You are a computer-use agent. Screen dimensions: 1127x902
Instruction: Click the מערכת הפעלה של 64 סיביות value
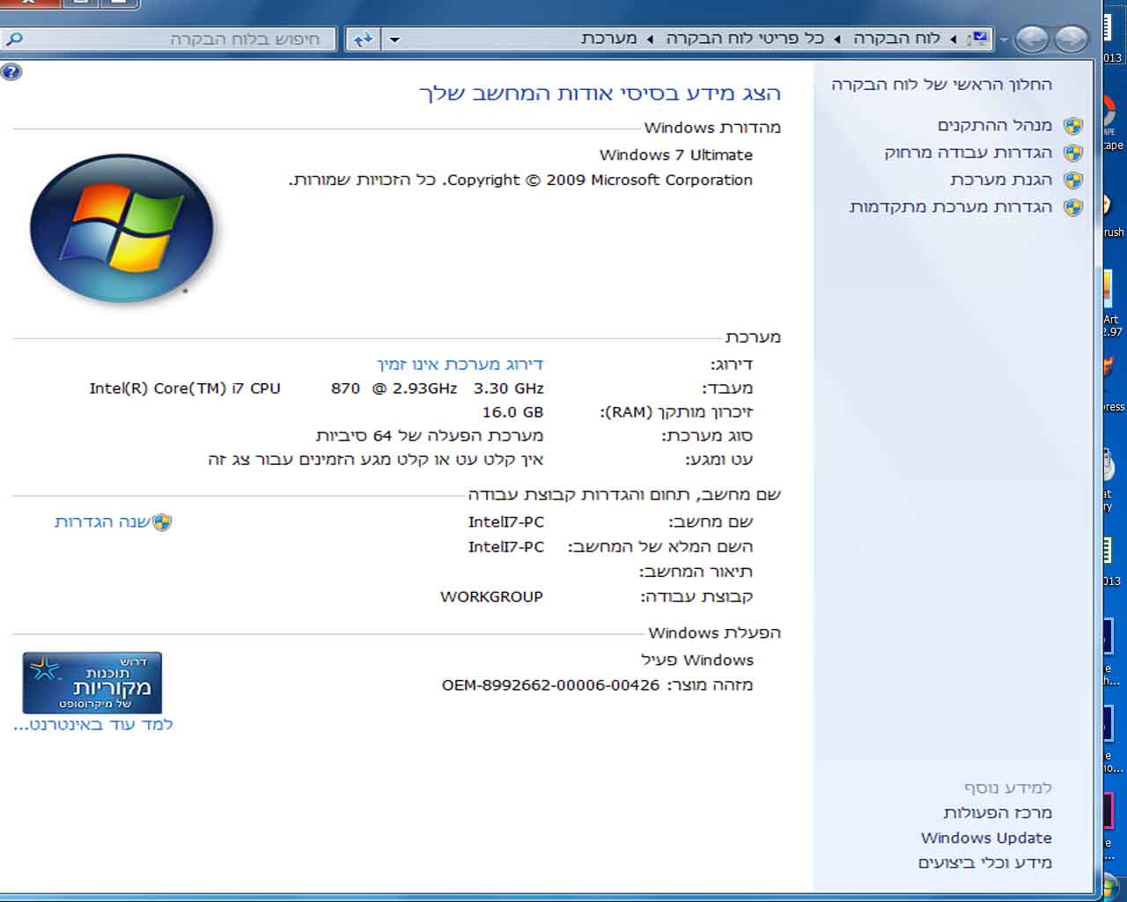430,436
